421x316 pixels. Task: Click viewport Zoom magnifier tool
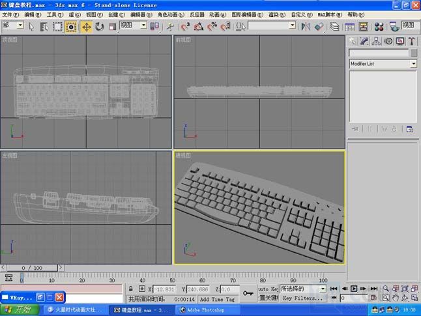click(x=386, y=289)
